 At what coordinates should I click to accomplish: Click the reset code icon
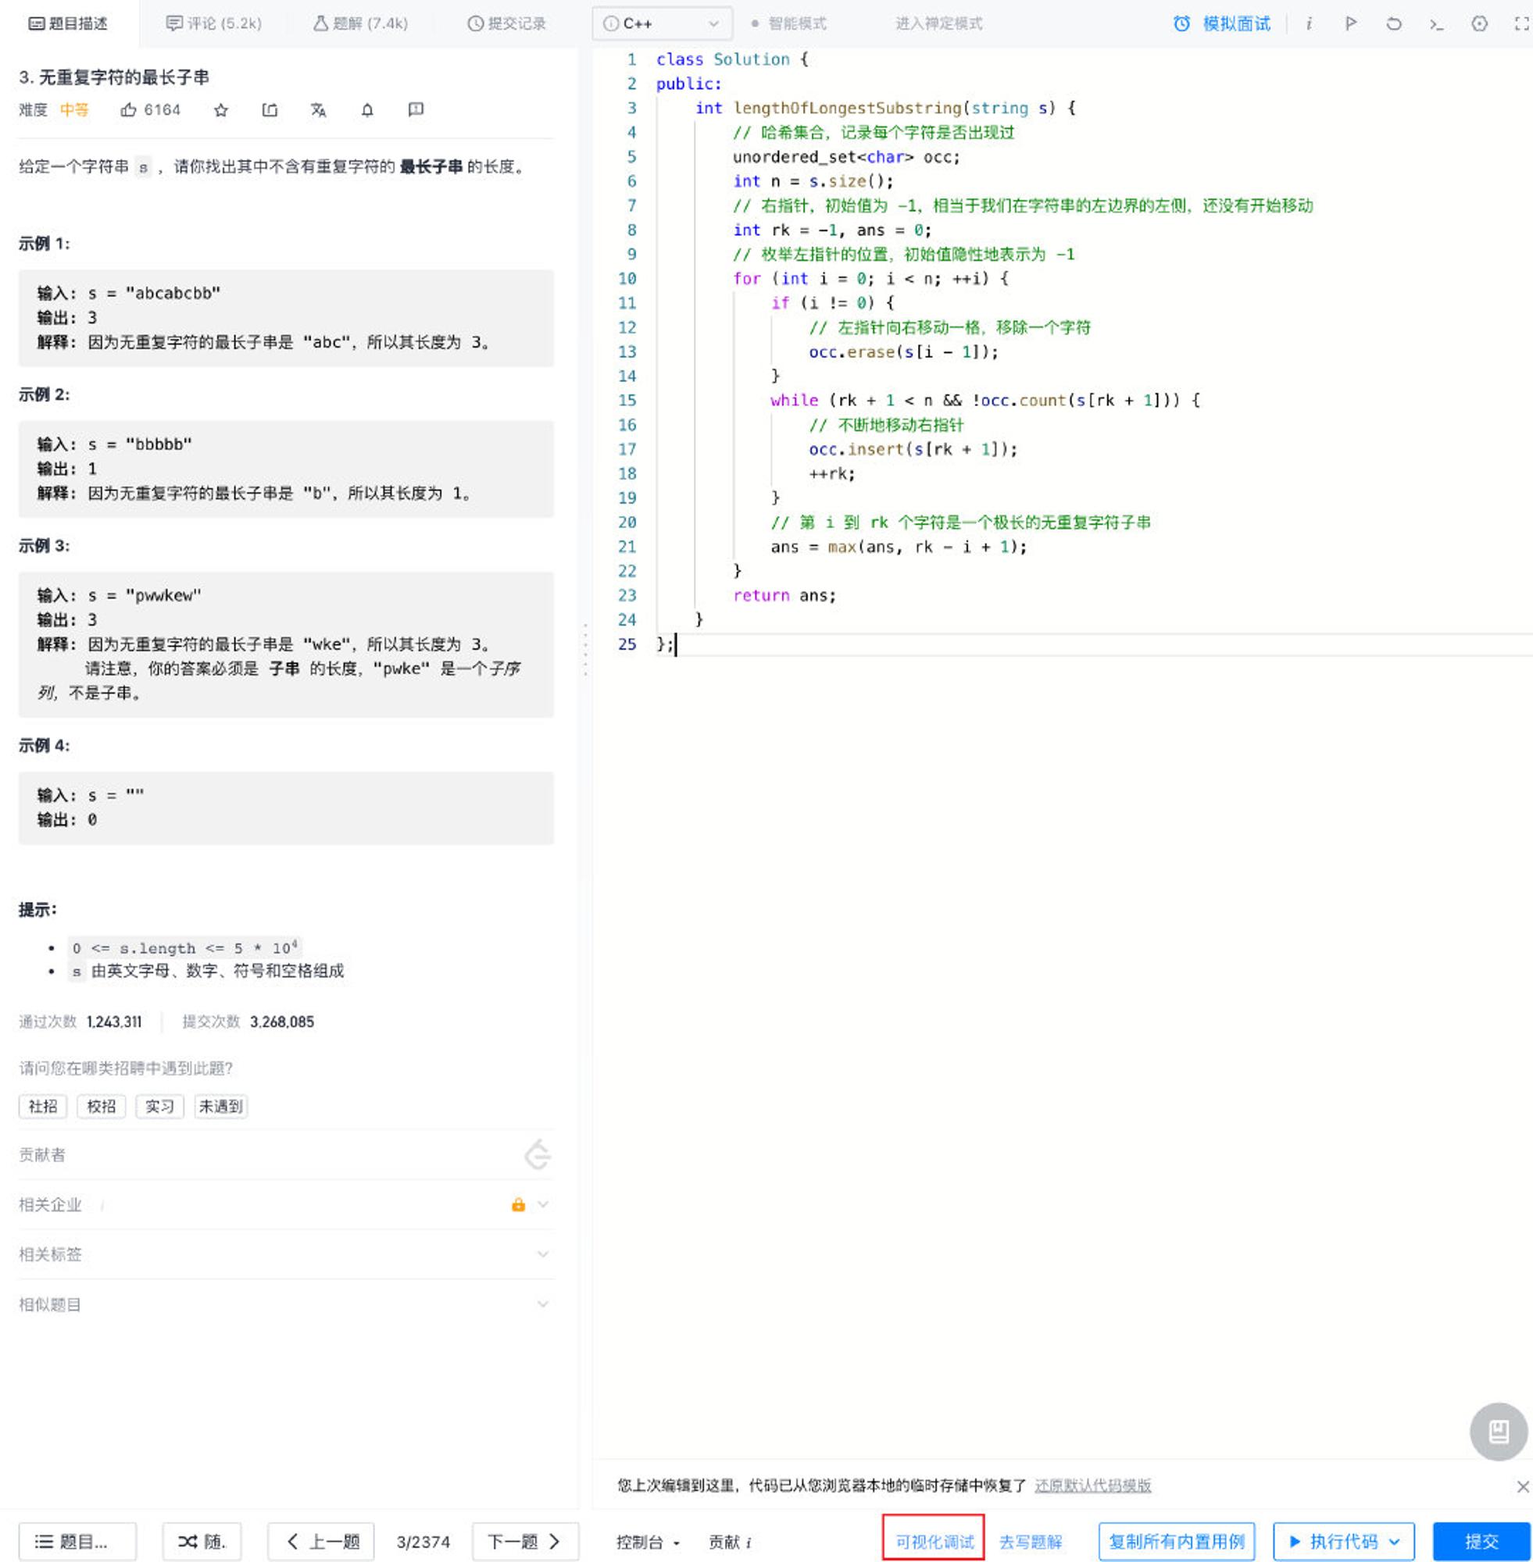pyautogui.click(x=1394, y=23)
